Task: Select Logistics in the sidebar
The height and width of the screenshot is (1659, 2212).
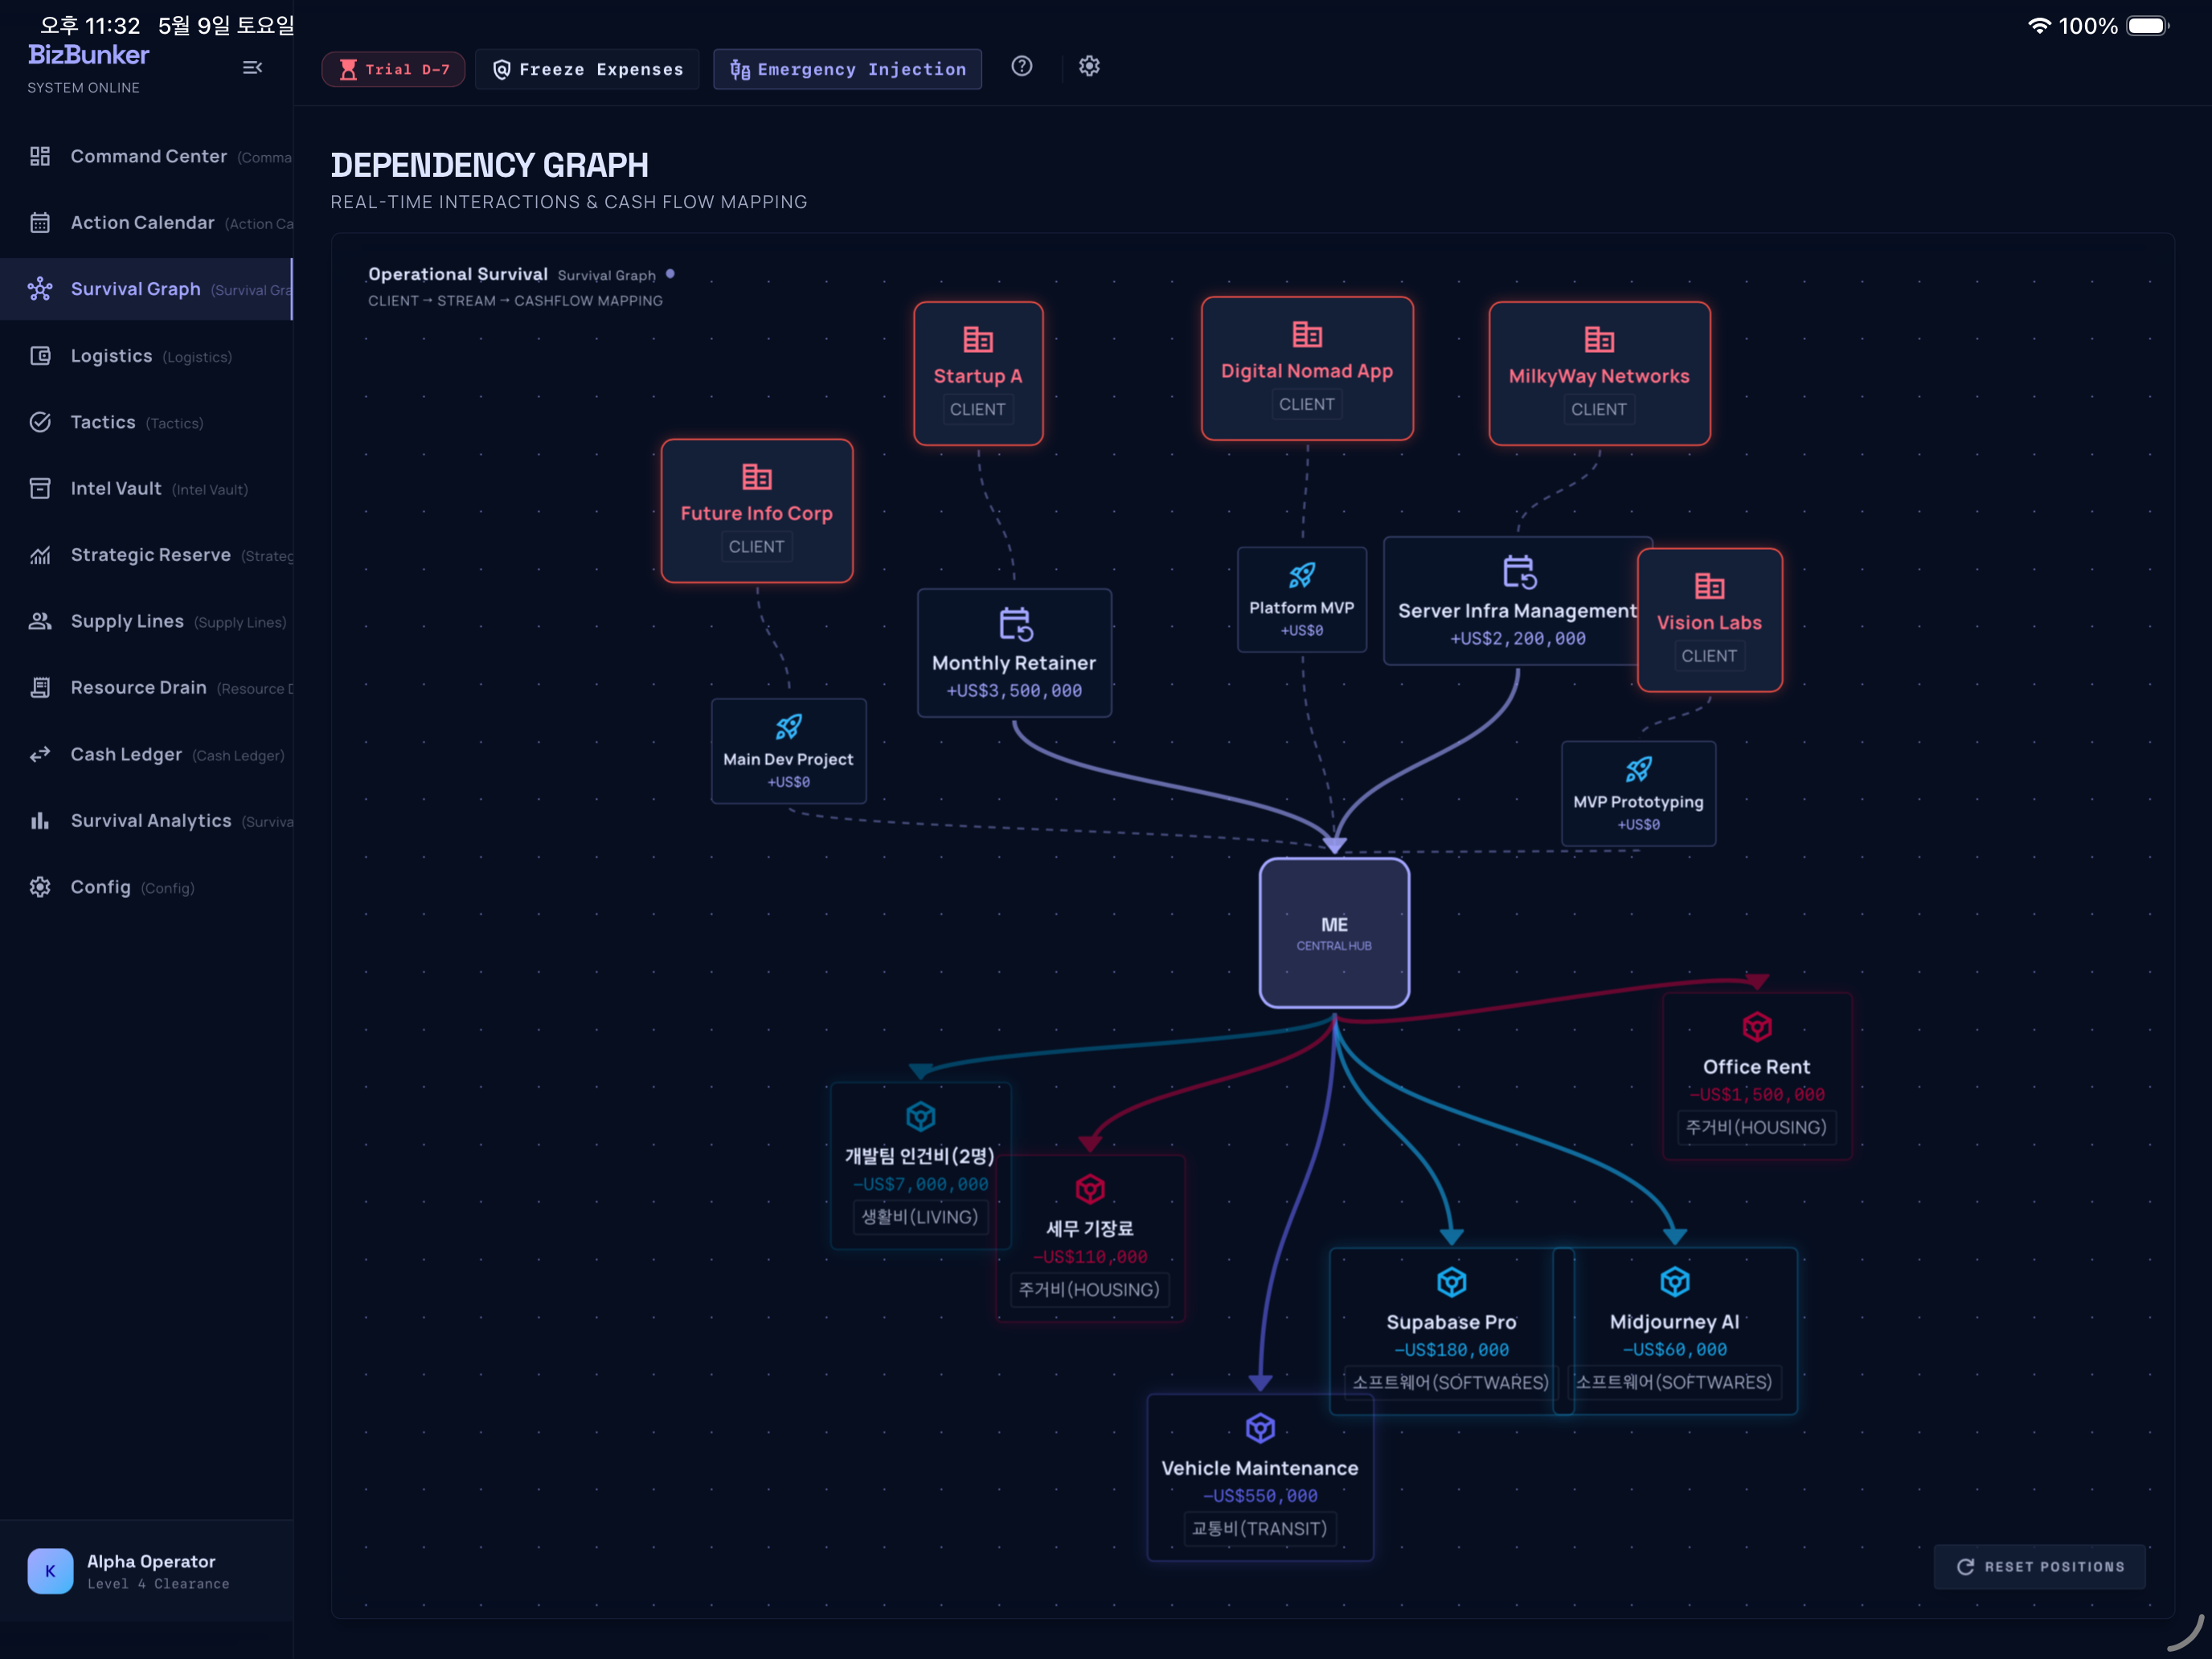Action: 147,355
